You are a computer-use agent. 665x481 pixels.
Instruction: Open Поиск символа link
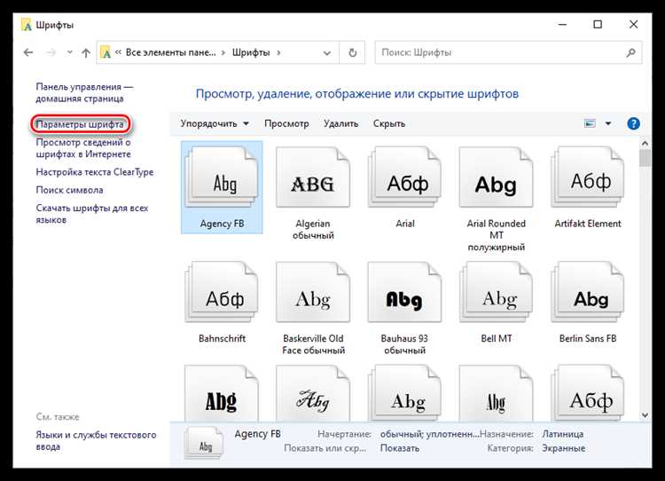(69, 190)
